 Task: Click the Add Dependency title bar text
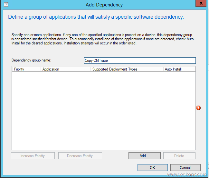104,5
